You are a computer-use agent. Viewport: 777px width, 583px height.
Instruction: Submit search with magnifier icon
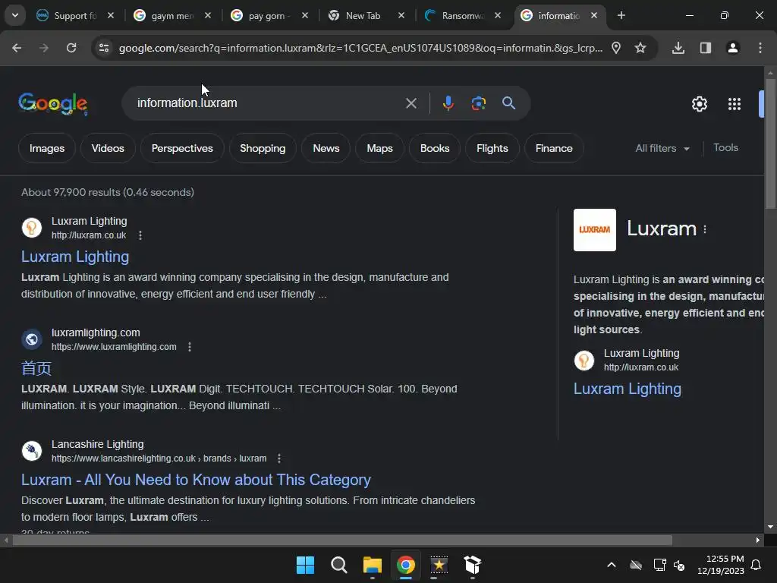508,103
